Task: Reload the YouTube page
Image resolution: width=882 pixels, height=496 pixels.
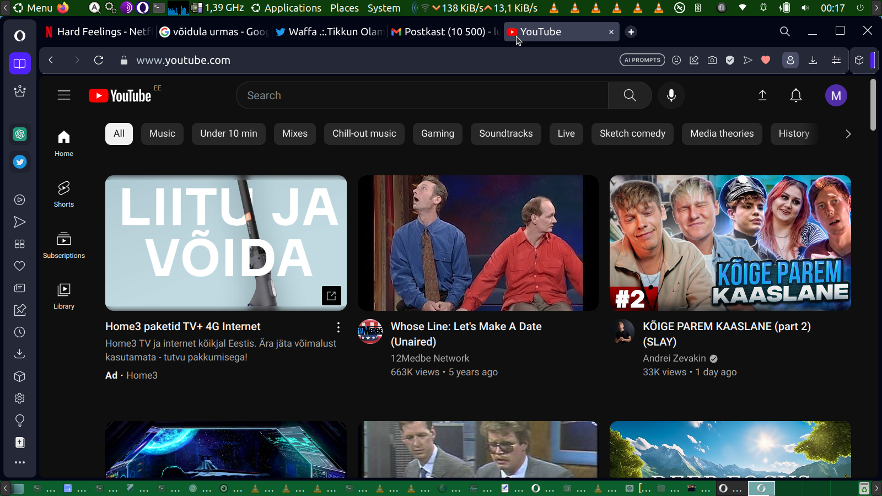Action: pyautogui.click(x=99, y=60)
